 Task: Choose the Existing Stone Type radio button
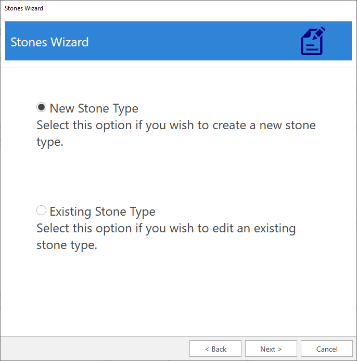(41, 210)
